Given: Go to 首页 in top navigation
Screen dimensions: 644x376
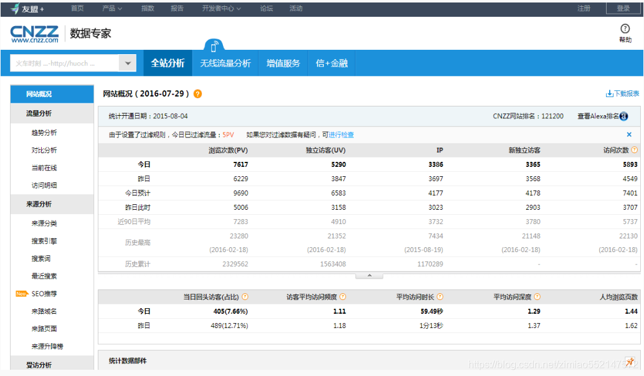Looking at the screenshot, I should [77, 8].
